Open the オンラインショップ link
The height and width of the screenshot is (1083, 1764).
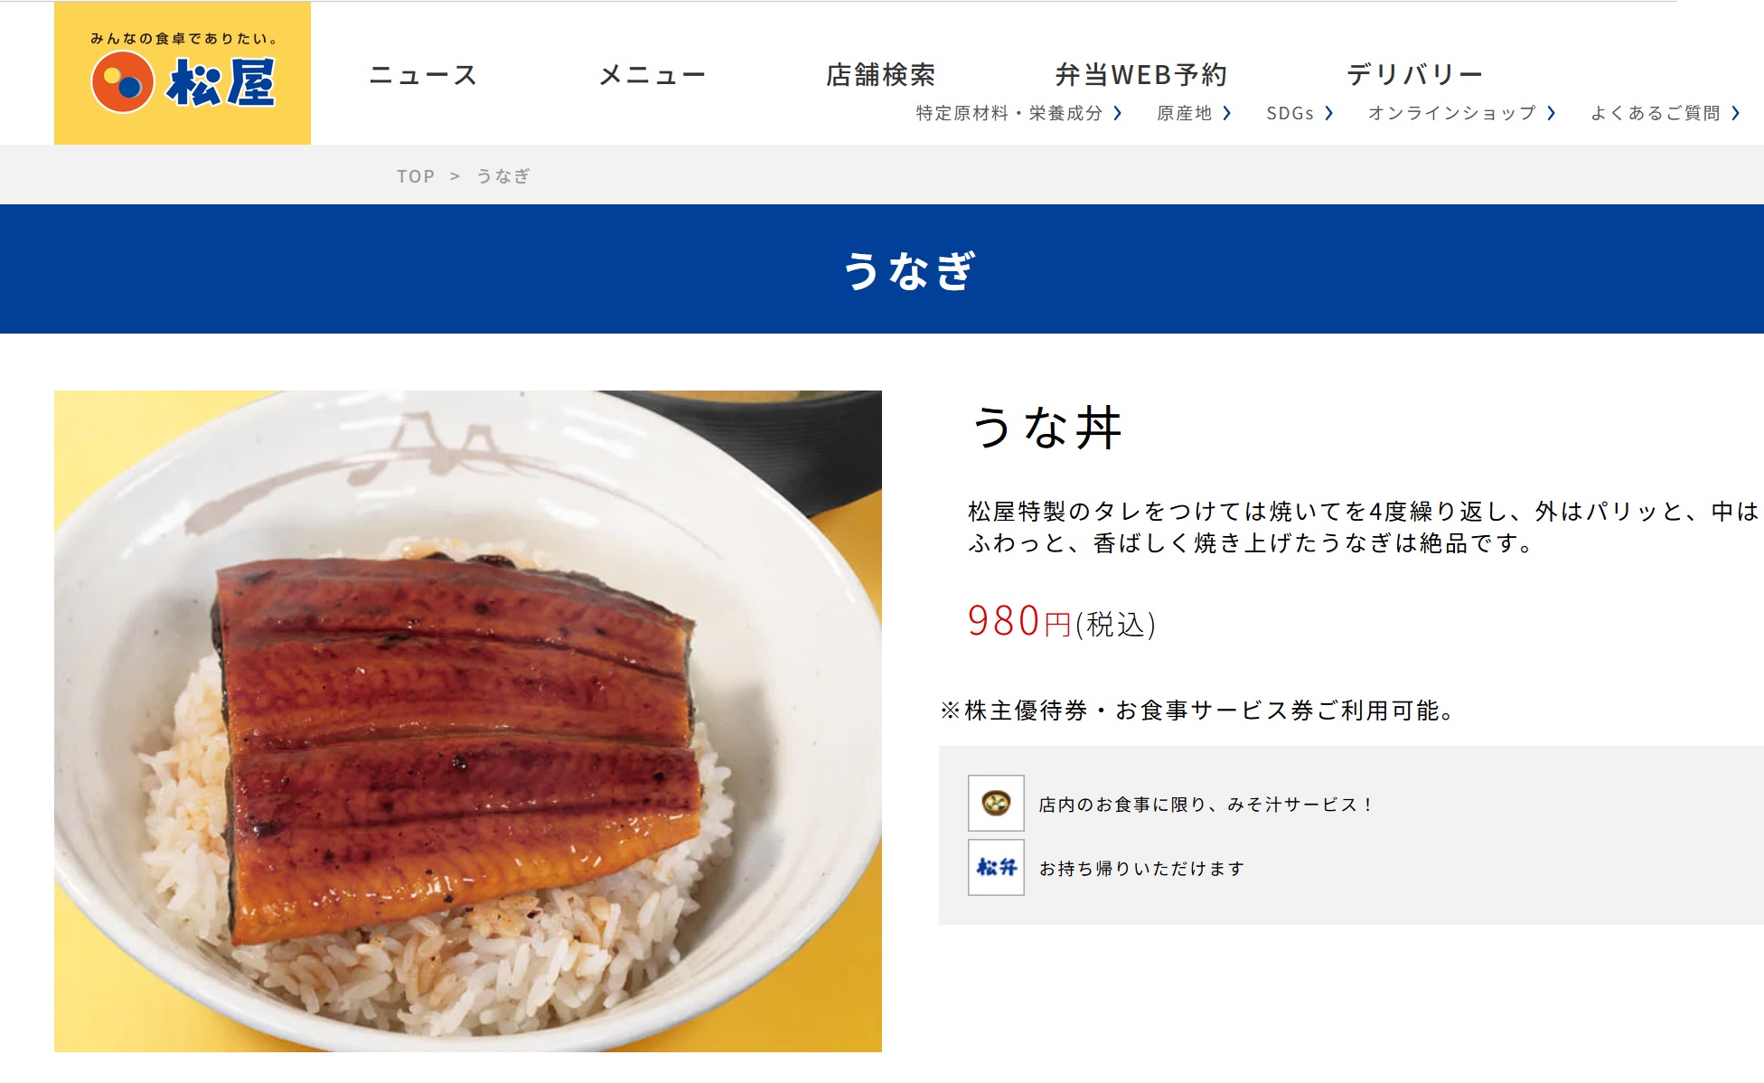click(x=1452, y=113)
